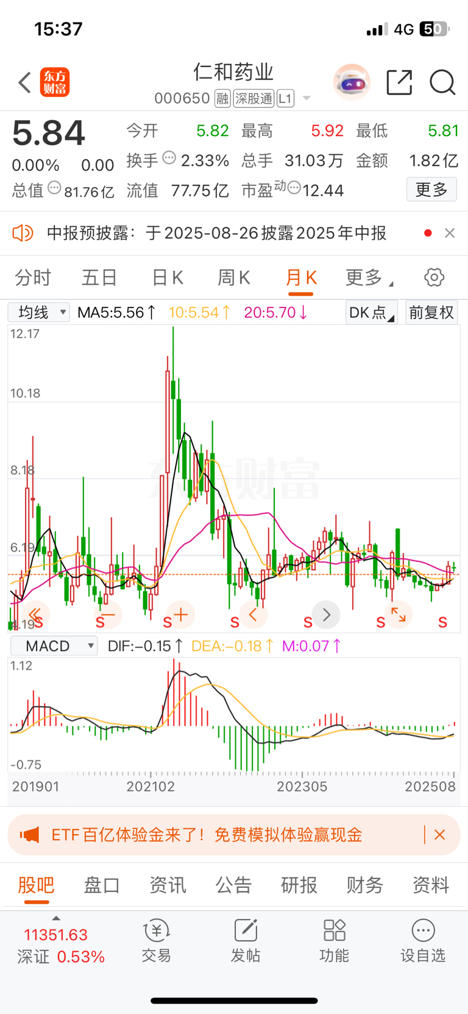Tap the 10:5.54 moving average value
Image resolution: width=468 pixels, height=1014 pixels.
click(200, 313)
